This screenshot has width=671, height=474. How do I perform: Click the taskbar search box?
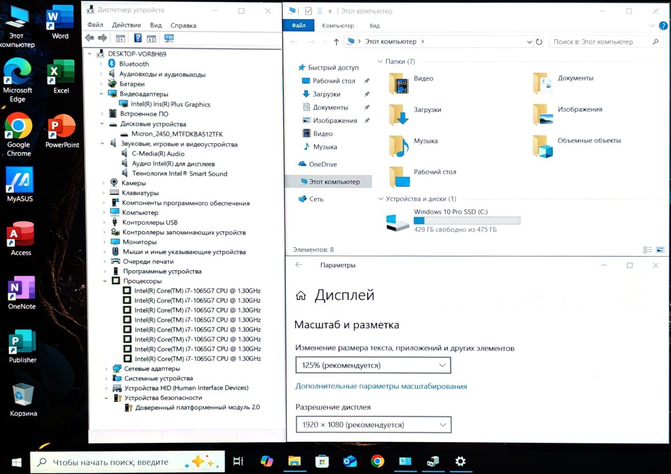127,462
